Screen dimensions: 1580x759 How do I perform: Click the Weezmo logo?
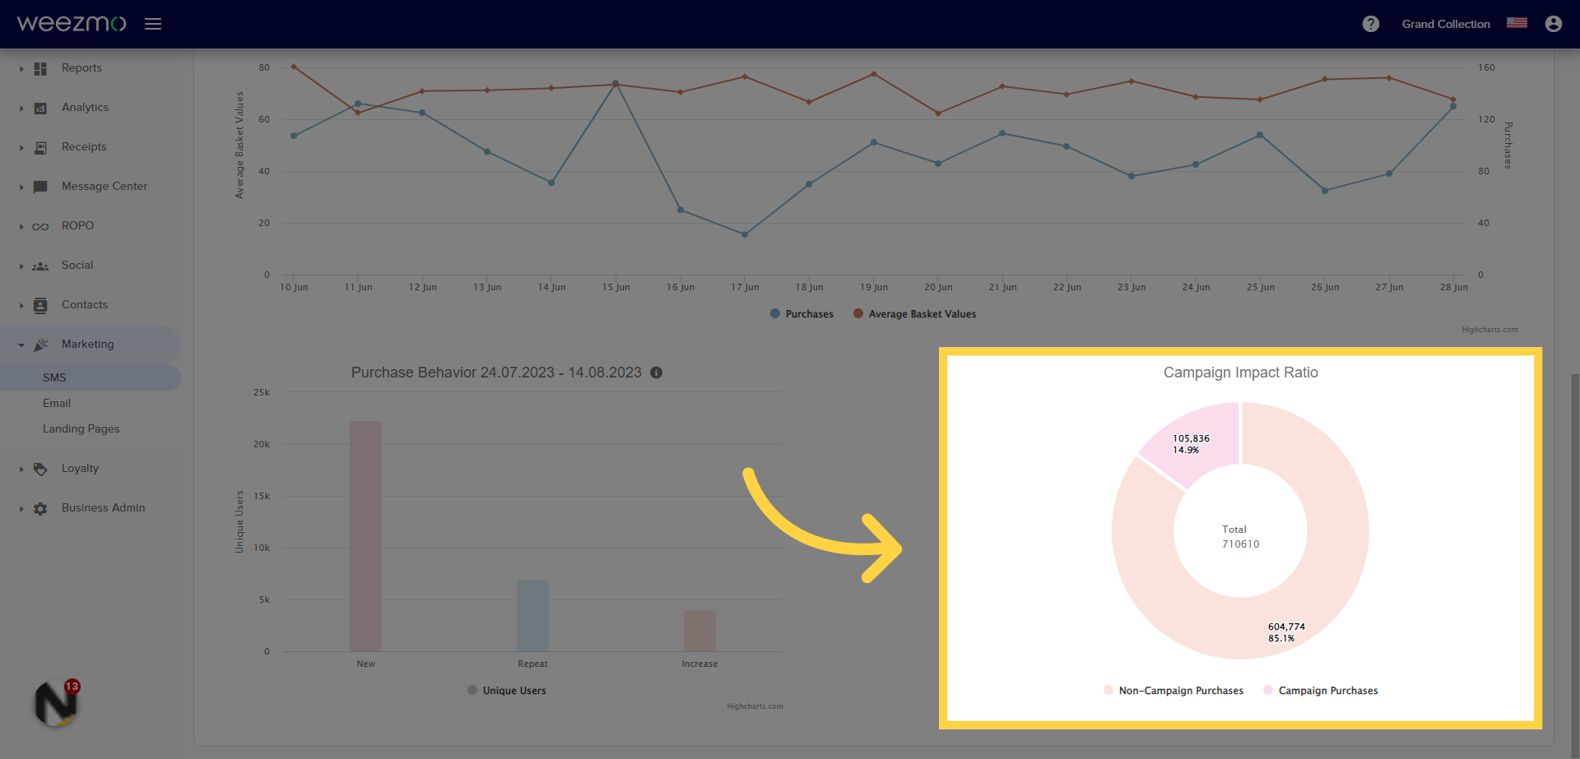[x=72, y=23]
